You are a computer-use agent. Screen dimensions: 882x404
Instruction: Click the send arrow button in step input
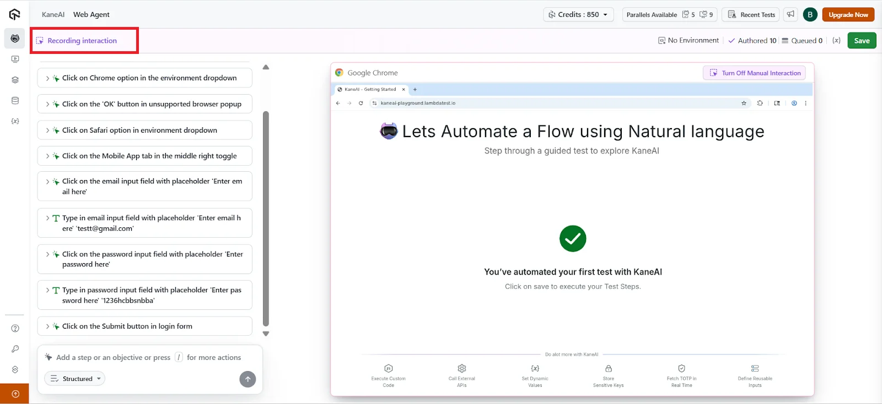[x=248, y=379]
